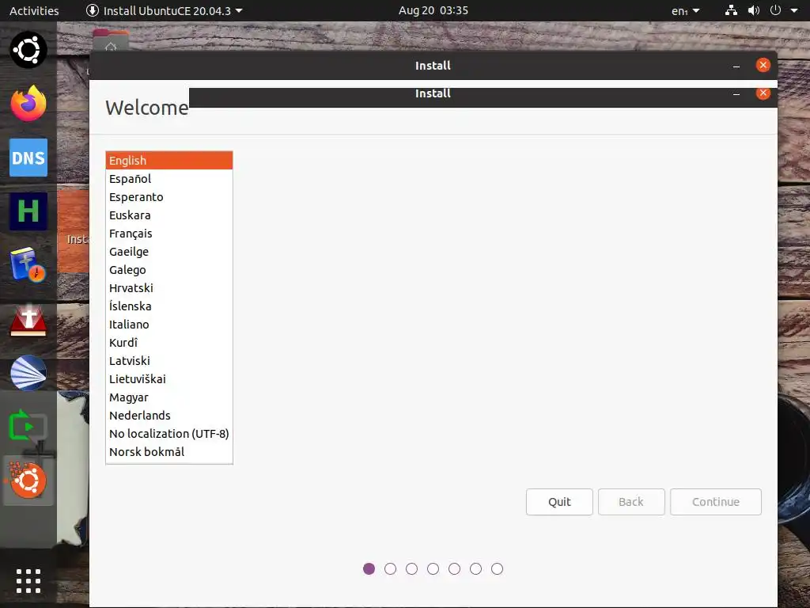Show Applications grid button
The image size is (810, 608).
28,581
